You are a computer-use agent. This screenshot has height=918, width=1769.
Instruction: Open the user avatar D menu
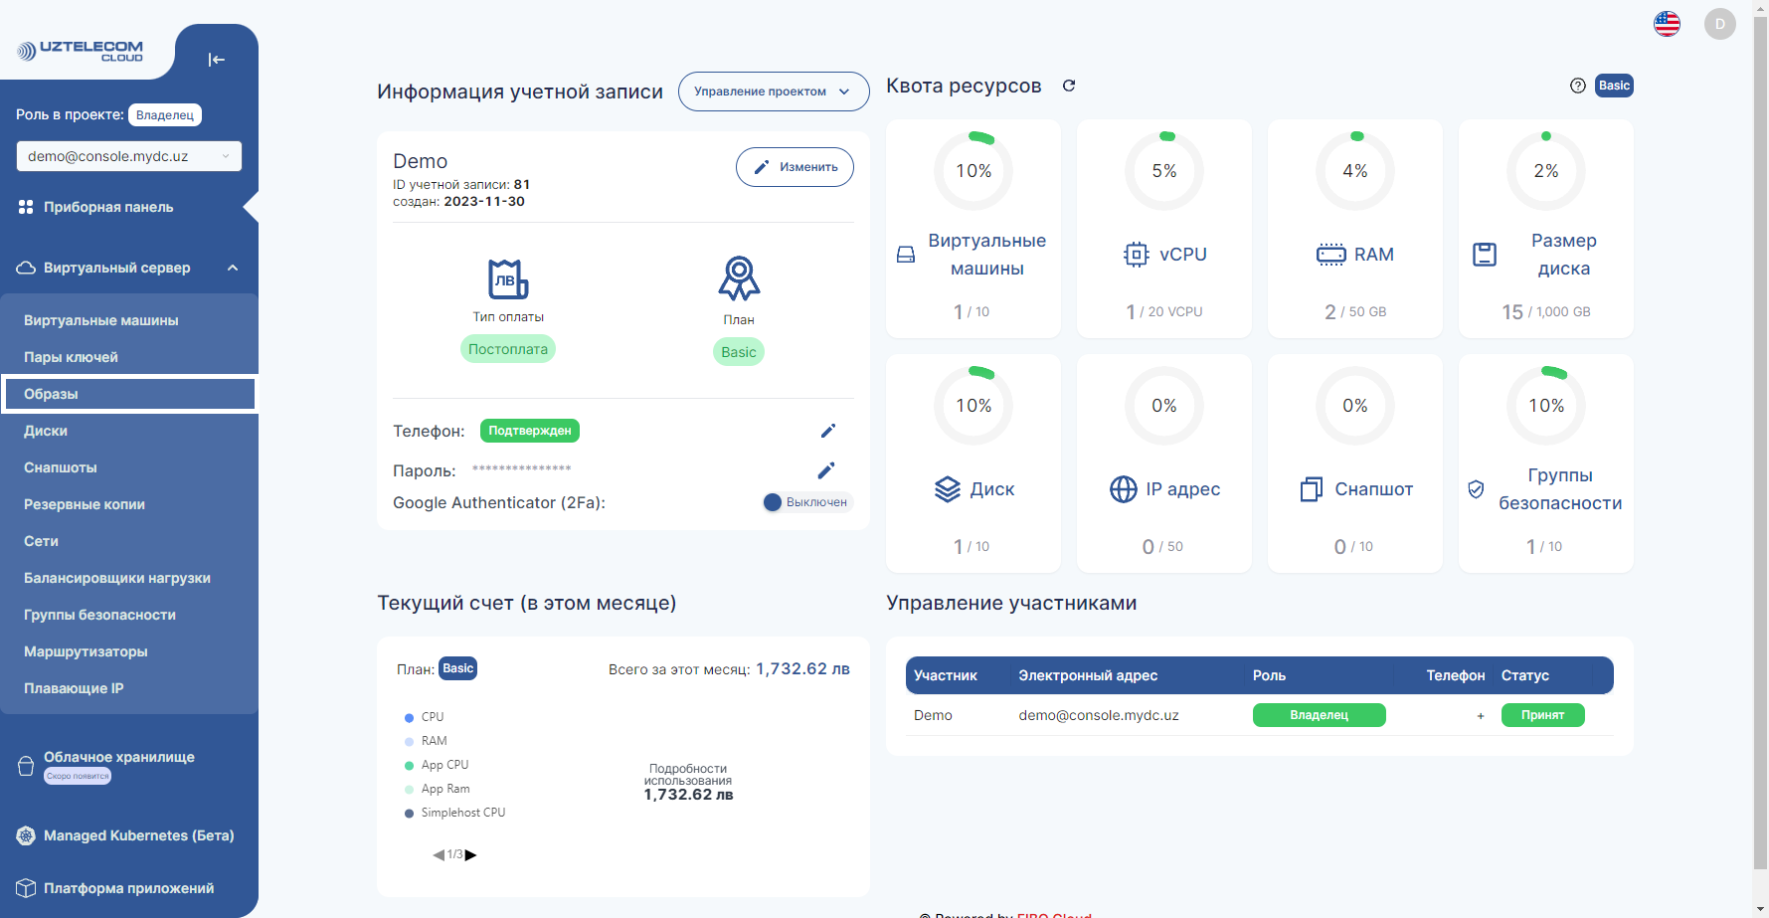1719,24
